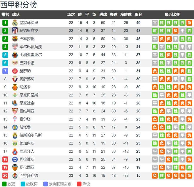Click the Valencia club crest icon
This screenshot has width=194, height=187.
point(15,167)
